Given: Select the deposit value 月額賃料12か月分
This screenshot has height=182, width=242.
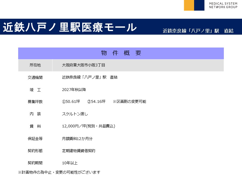Looking at the screenshot, I should coord(77,139).
